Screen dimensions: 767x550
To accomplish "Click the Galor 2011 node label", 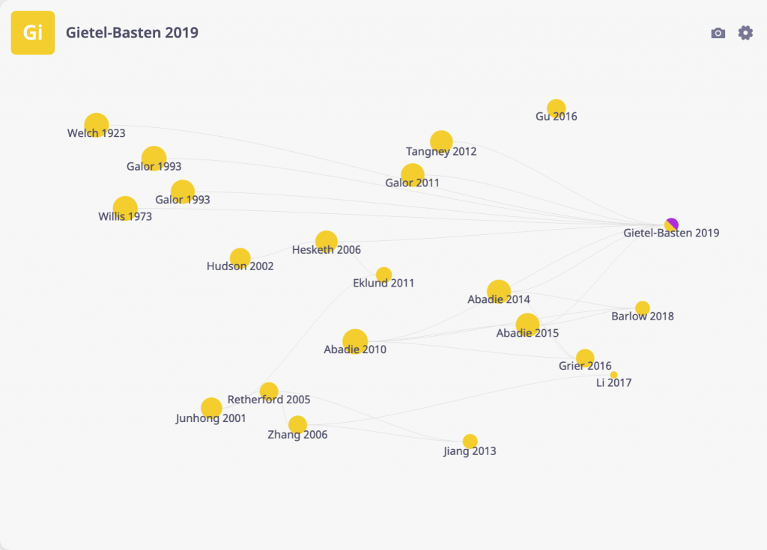I will (412, 182).
